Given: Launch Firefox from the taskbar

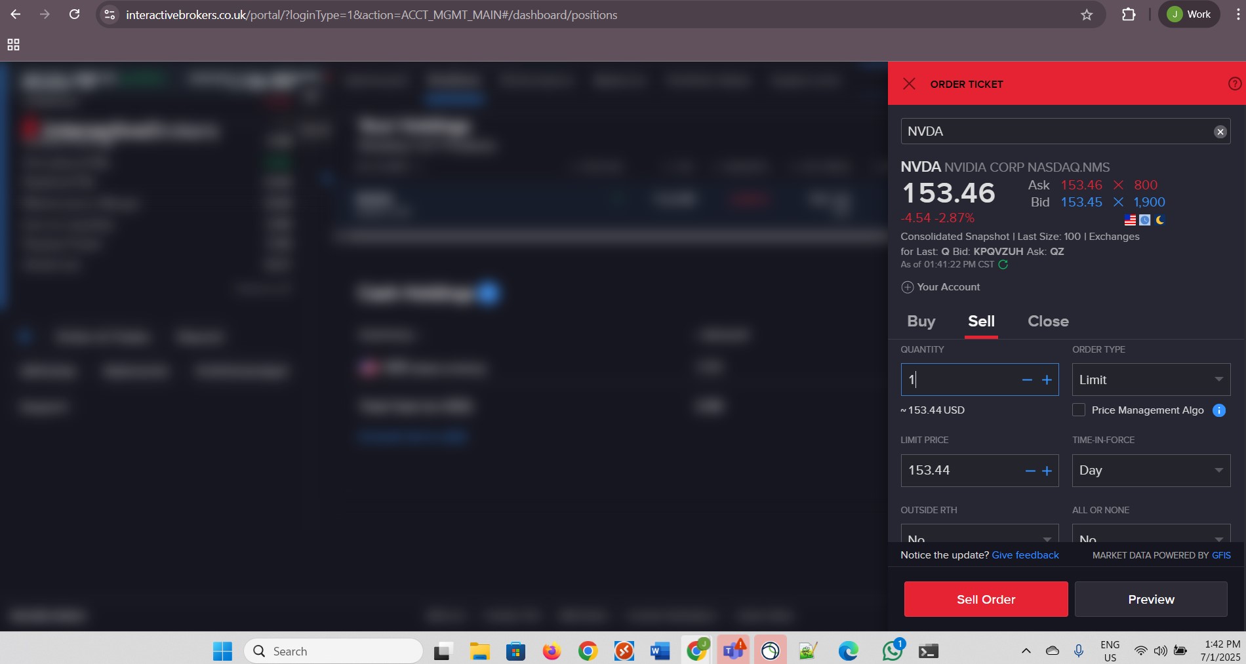Looking at the screenshot, I should [x=552, y=651].
